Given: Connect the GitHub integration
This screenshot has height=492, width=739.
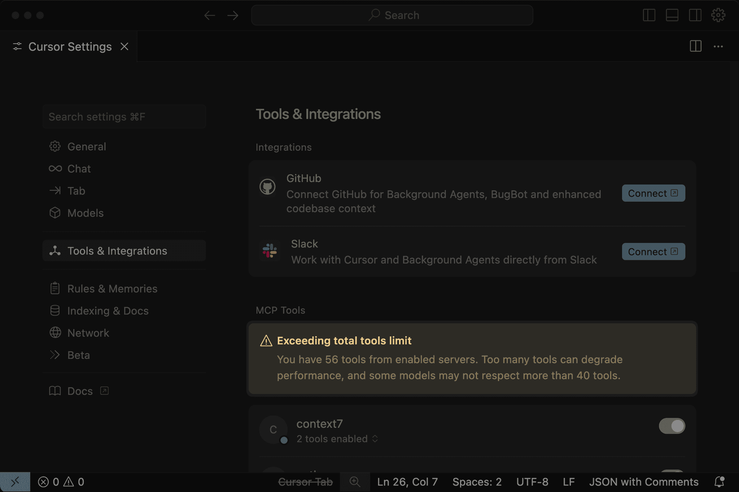Looking at the screenshot, I should (x=653, y=193).
